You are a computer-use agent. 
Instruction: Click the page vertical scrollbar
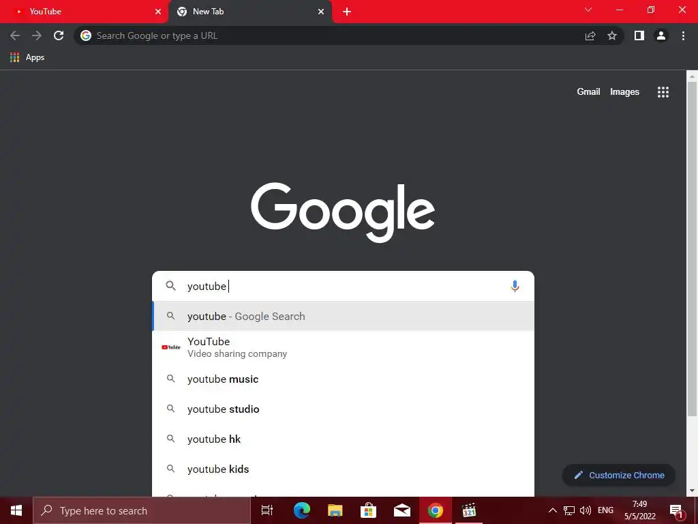pyautogui.click(x=692, y=250)
